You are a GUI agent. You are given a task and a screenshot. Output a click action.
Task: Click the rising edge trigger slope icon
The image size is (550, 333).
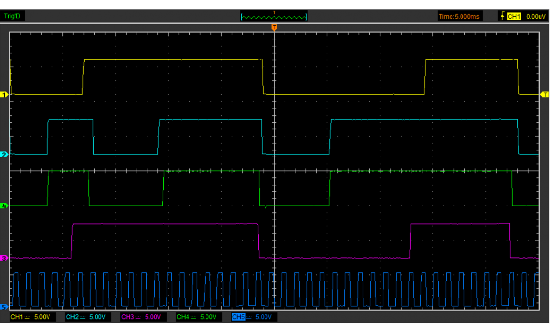pyautogui.click(x=501, y=16)
